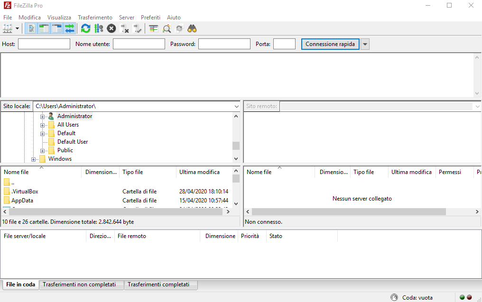Toggle synchronized browsing icon
Image resolution: width=482 pixels, height=302 pixels.
(x=179, y=28)
